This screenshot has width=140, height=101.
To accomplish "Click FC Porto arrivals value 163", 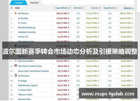I will click(78, 23).
